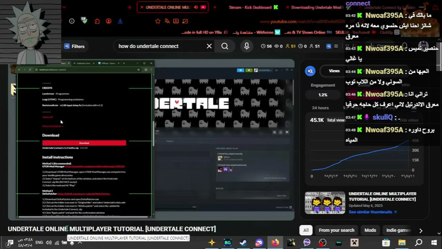Expand more chips with the right arrow
442x249 pixels.
pos(421,230)
